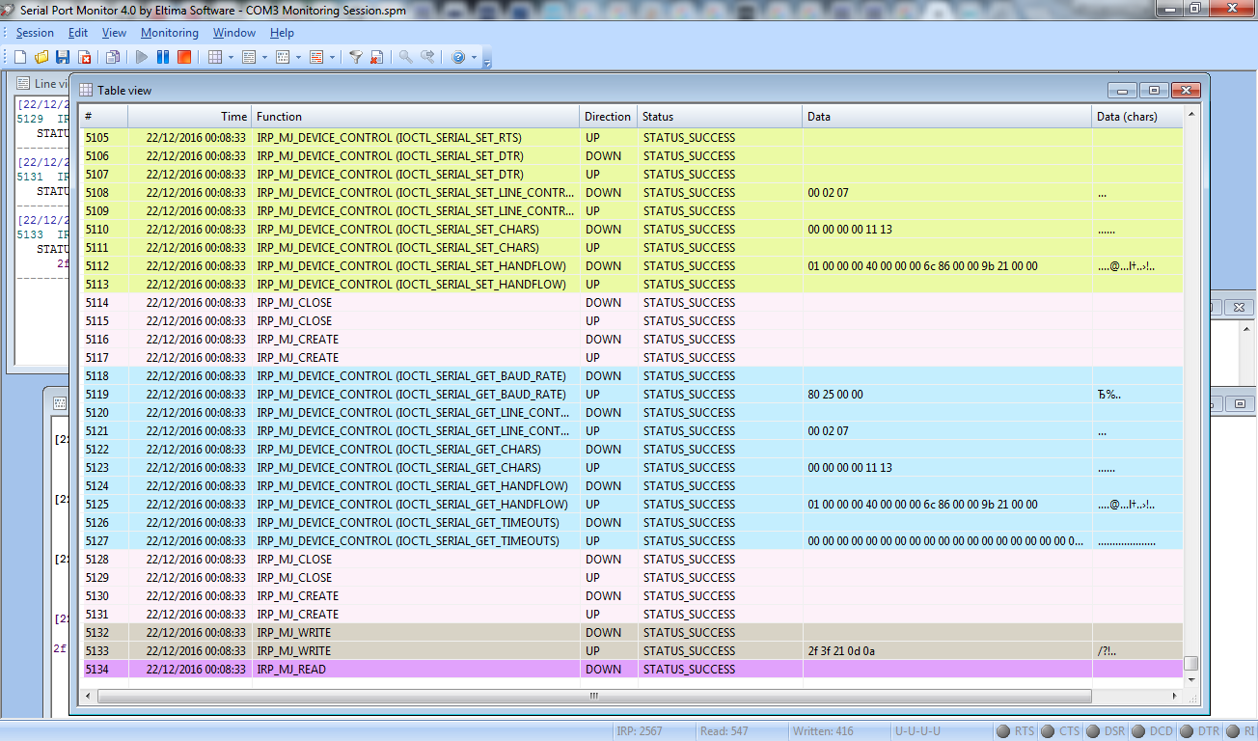Toggle the DTR line indicator
The image size is (1258, 741).
[1188, 731]
